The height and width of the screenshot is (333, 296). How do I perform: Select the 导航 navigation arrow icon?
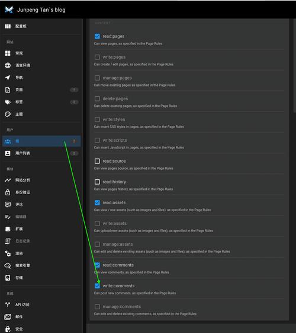[x=8, y=78]
